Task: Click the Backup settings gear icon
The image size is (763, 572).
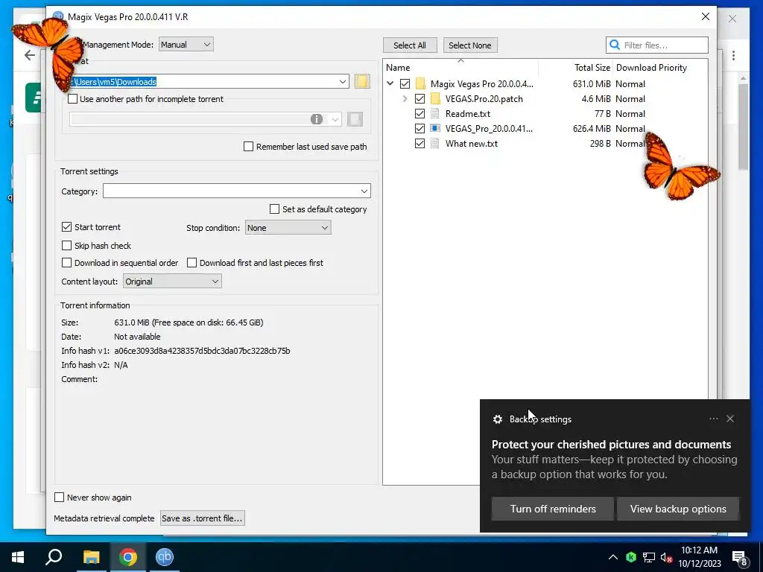Action: pyautogui.click(x=497, y=419)
